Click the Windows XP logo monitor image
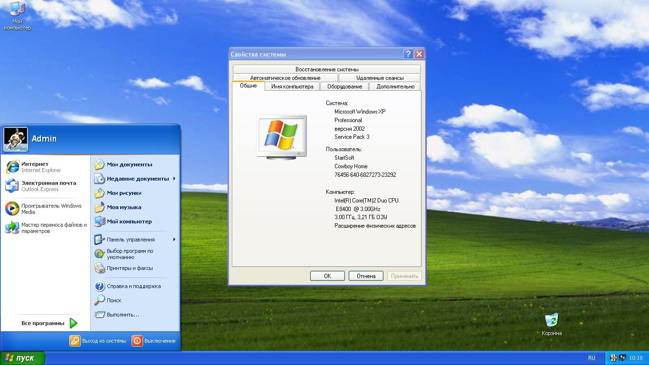 click(282, 137)
